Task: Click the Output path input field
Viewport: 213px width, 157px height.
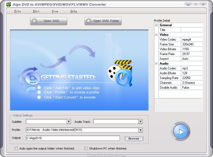Action: pyautogui.click(x=73, y=138)
